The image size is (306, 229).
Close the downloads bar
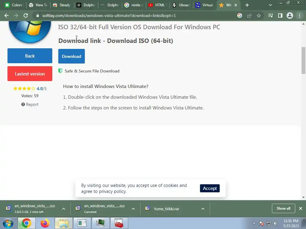(301, 208)
